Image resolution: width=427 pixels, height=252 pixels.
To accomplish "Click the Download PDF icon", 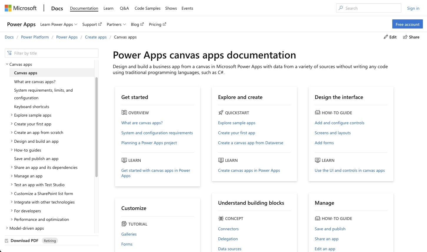I will click(7, 241).
